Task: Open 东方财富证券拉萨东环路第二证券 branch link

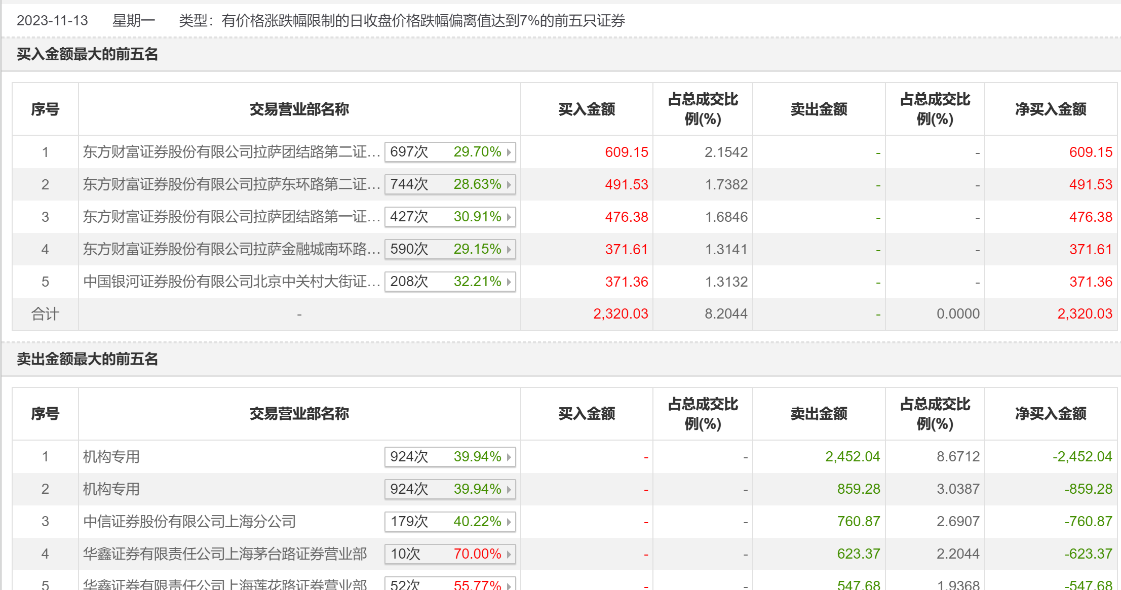Action: tap(231, 184)
